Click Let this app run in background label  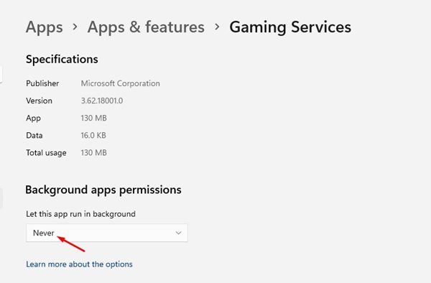tap(80, 214)
